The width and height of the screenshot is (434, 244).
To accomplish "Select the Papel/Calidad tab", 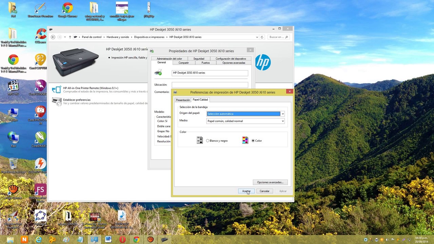I will click(200, 100).
